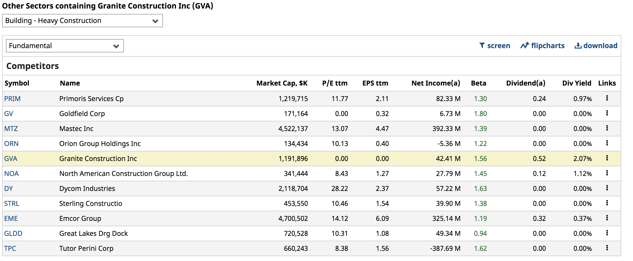Image resolution: width=633 pixels, height=261 pixels.
Task: Open links menu for Mastec Inc row
Action: (x=607, y=128)
